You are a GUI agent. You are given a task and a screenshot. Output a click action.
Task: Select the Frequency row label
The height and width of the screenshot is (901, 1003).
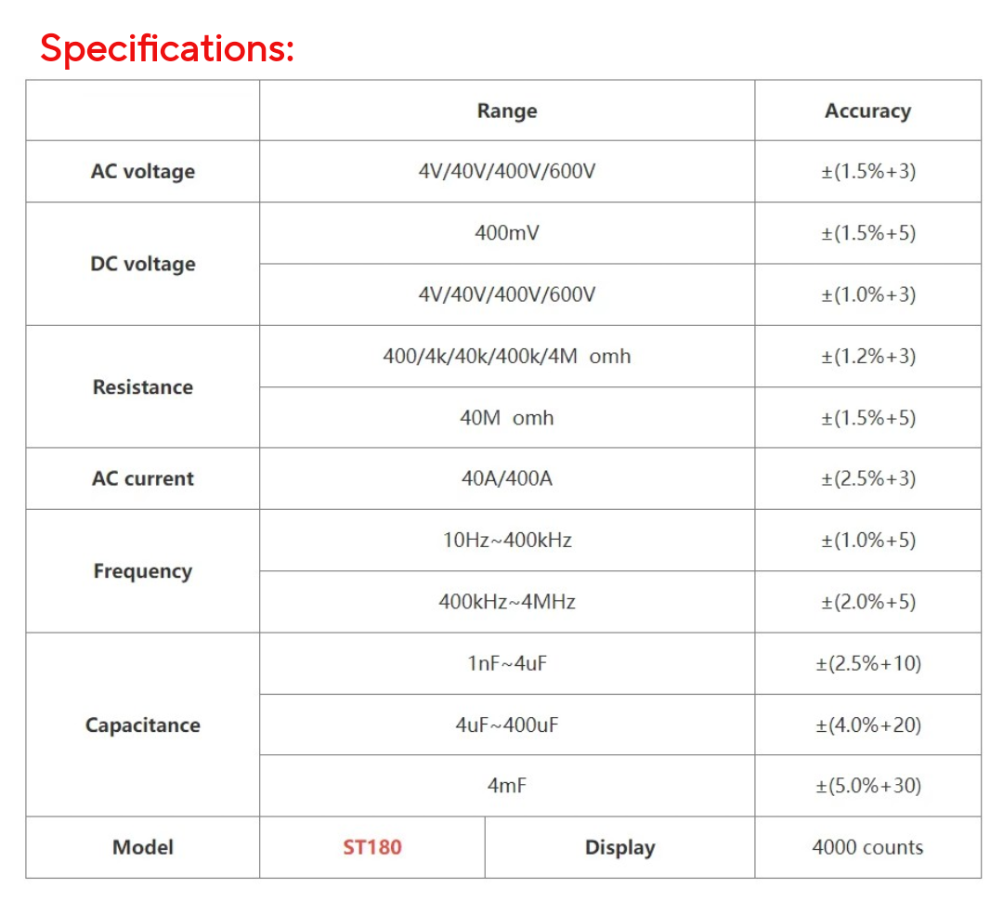pyautogui.click(x=143, y=571)
